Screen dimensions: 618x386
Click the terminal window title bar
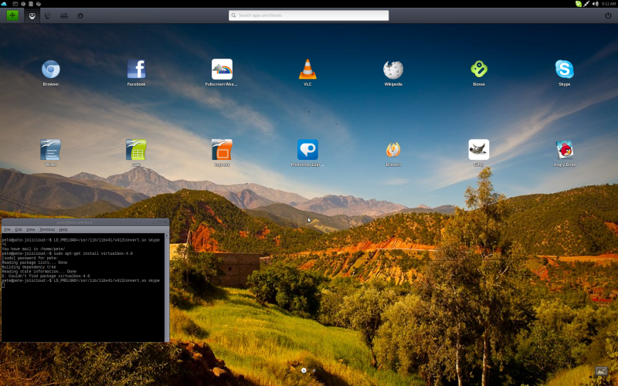(85, 222)
